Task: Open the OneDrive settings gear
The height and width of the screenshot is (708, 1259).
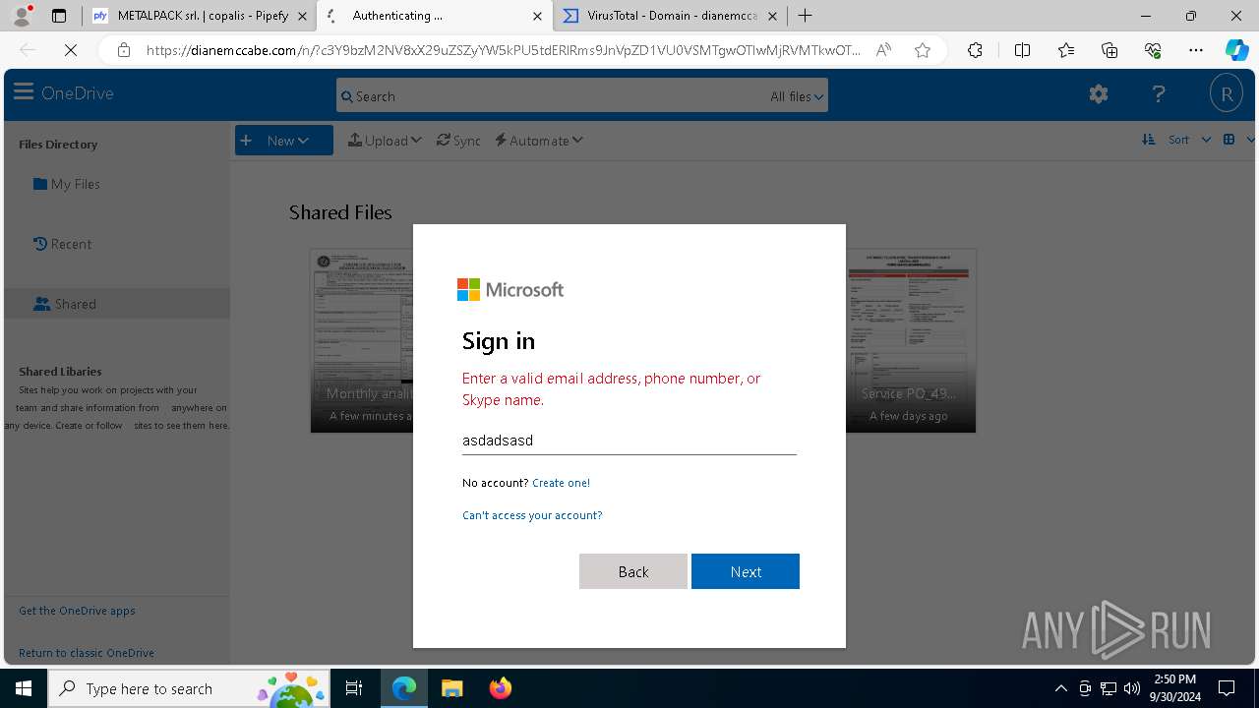Action: tap(1099, 94)
